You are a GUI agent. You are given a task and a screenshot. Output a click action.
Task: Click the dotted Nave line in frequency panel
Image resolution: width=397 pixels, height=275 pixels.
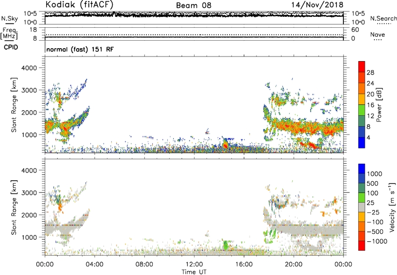pyautogui.click(x=194, y=35)
